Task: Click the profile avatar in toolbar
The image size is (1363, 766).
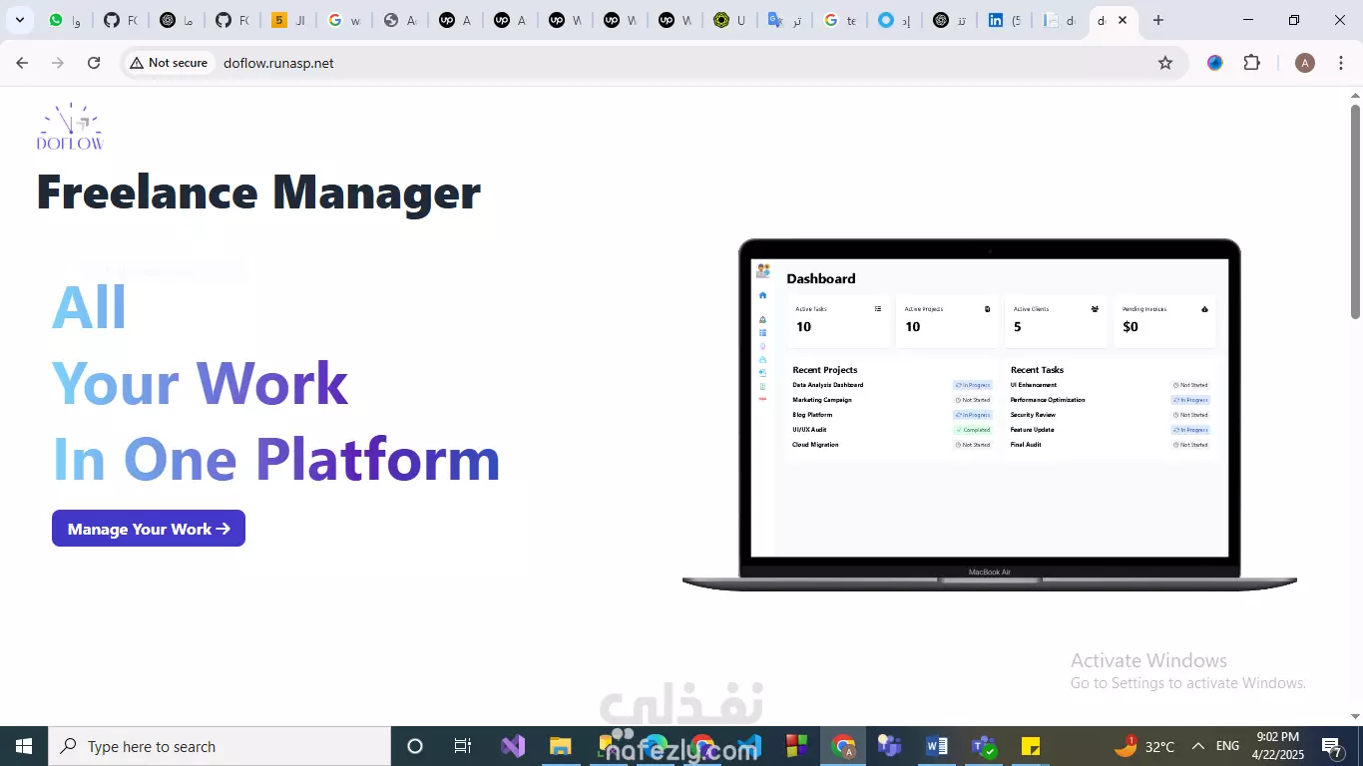Action: point(1304,63)
